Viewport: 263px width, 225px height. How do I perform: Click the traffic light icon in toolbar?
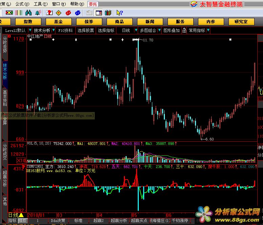[9, 13]
